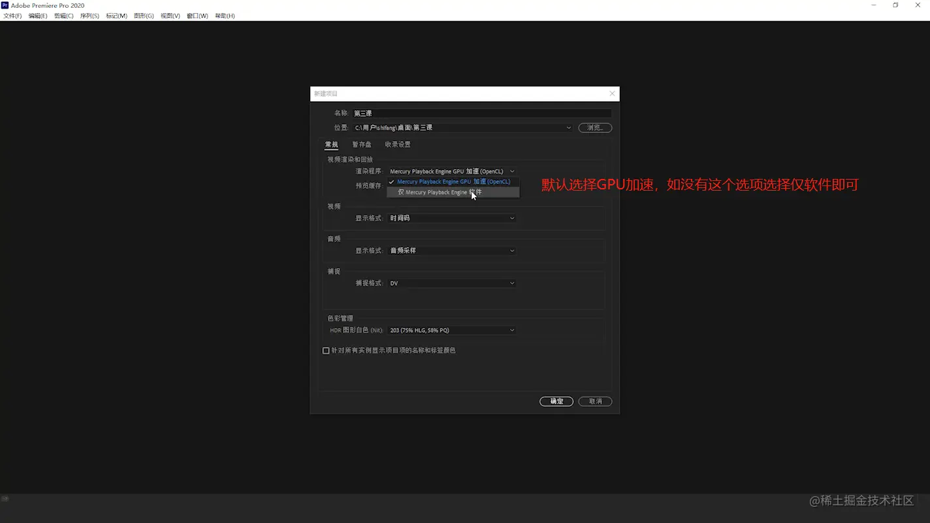This screenshot has height=523, width=930.
Task: Click the 取消 button
Action: point(595,402)
